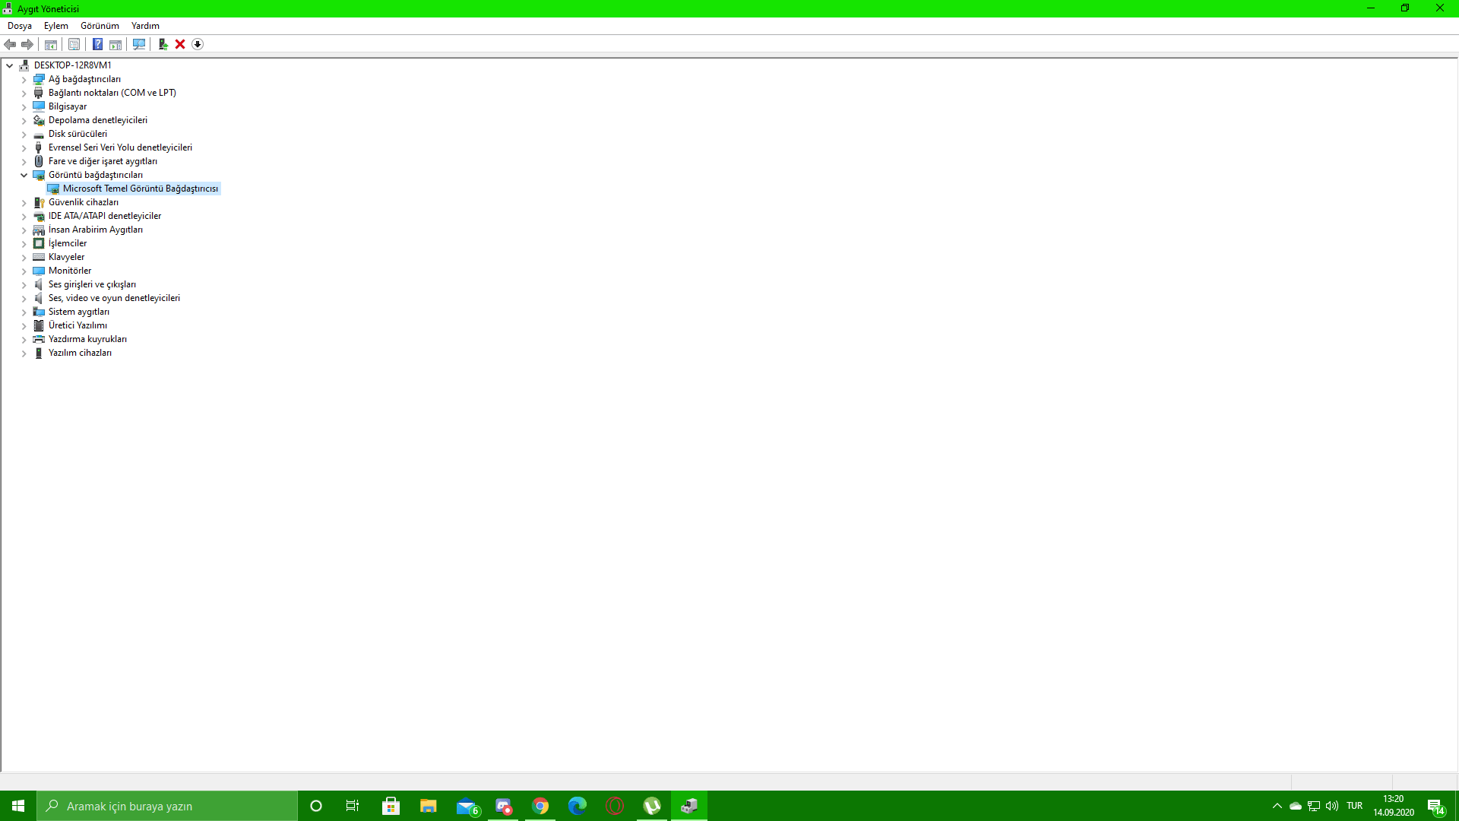Screen dimensions: 1459x821
Task: Open Google Chrome from the taskbar
Action: pyautogui.click(x=540, y=806)
